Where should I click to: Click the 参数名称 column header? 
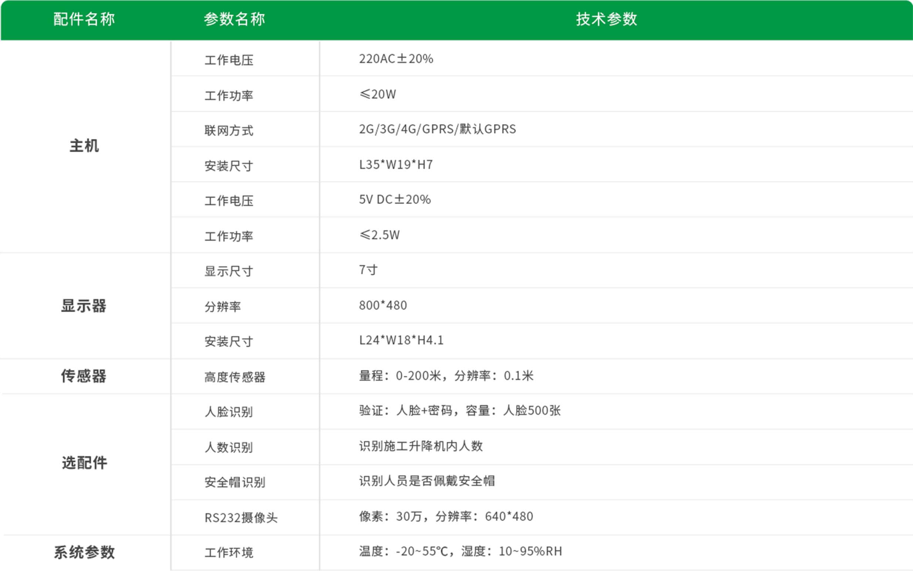(x=234, y=19)
